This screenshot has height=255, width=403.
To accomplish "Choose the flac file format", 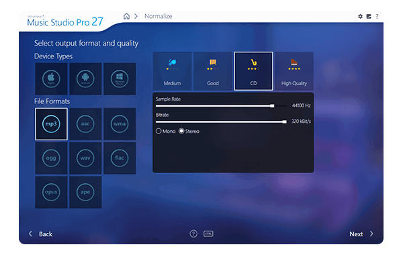I will point(120,158).
